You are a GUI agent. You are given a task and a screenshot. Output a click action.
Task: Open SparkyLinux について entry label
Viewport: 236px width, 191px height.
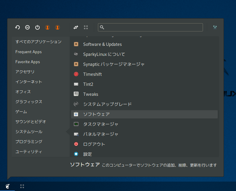tap(104, 54)
